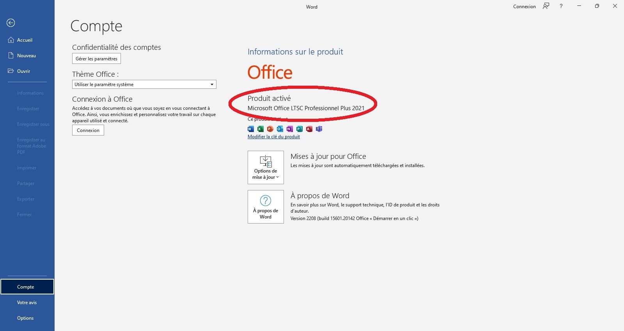Click the Access app icon
The image size is (624, 331).
309,129
